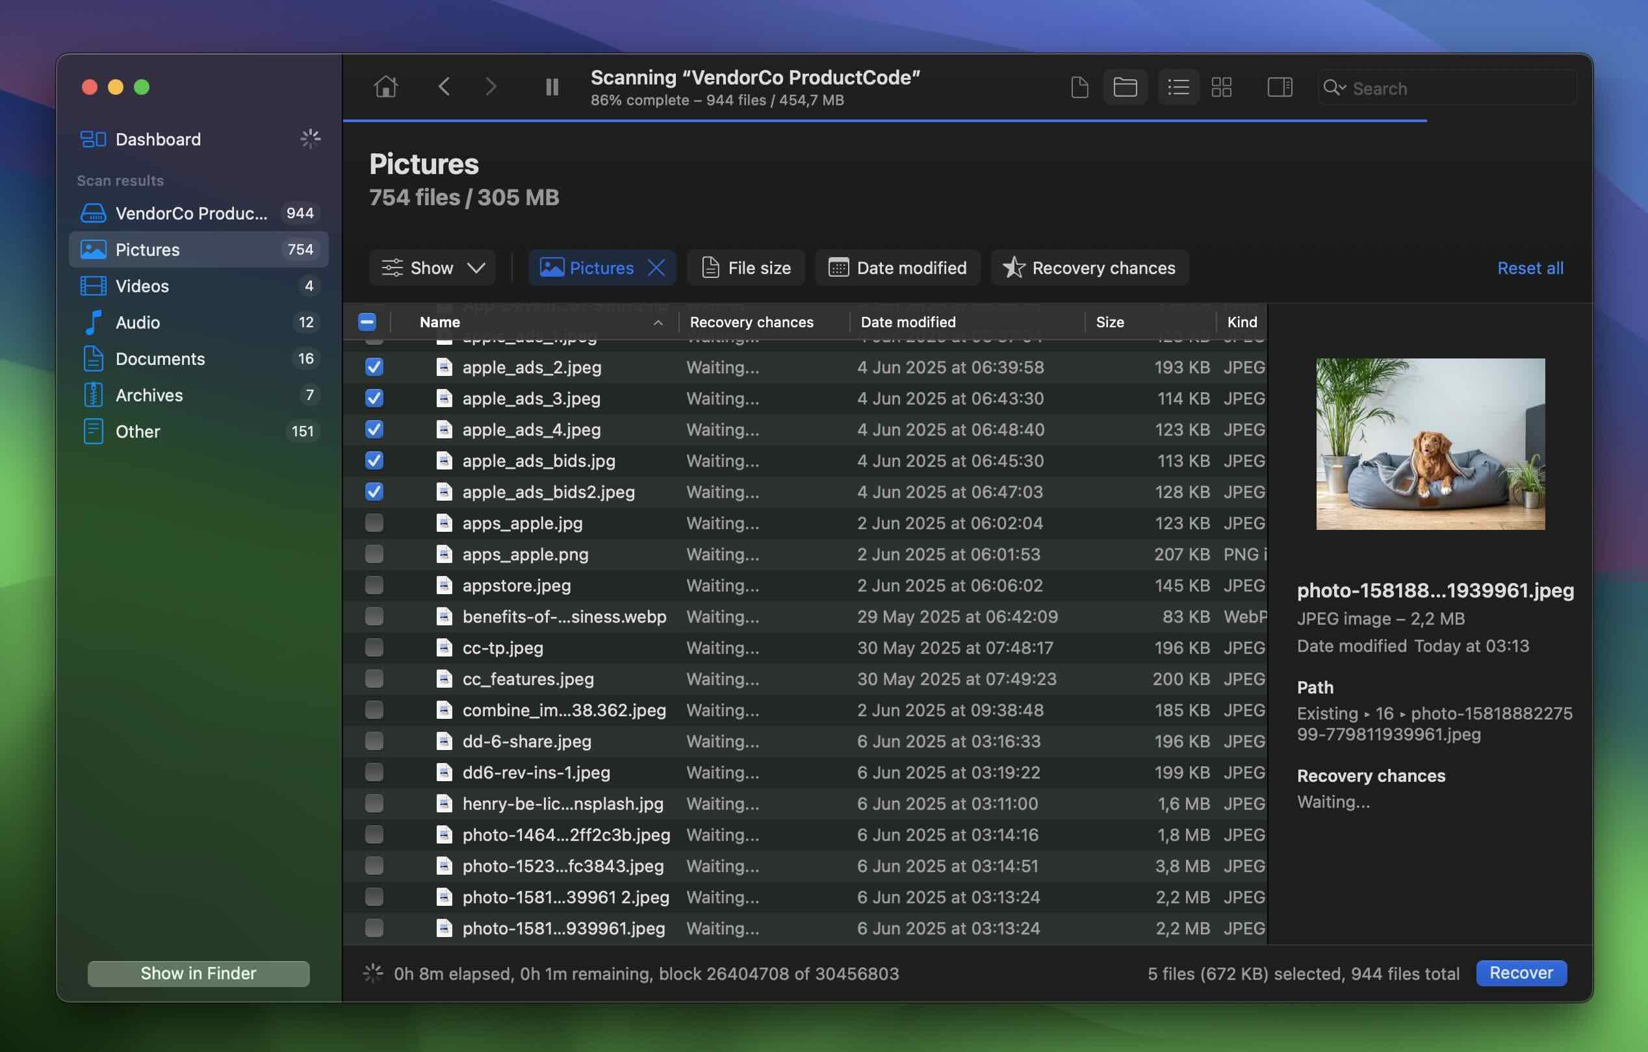Check the cc-tp.jpeg checkbox
This screenshot has height=1052, width=1648.
(x=374, y=647)
